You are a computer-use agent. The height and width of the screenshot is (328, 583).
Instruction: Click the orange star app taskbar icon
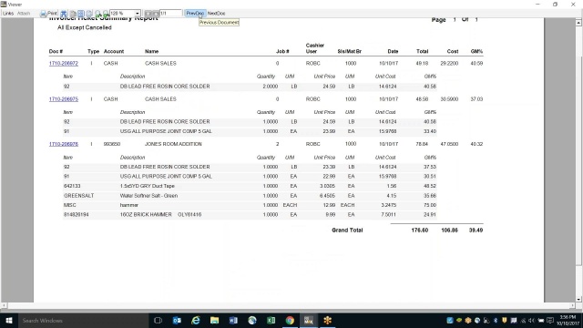click(x=328, y=320)
